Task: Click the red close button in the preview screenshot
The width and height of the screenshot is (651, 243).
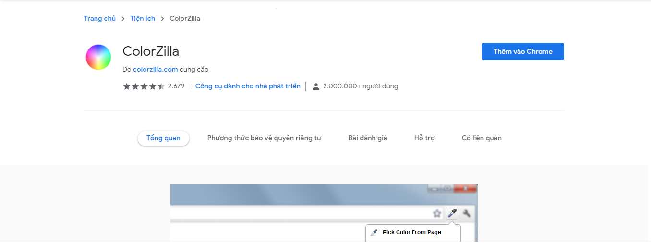Action: pos(464,189)
